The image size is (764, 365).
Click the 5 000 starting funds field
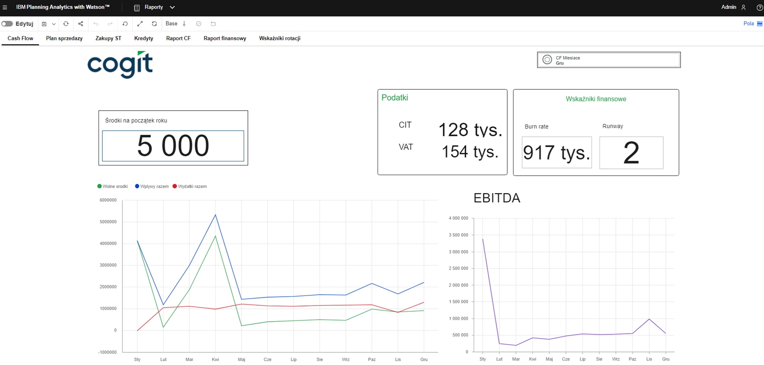coord(173,146)
